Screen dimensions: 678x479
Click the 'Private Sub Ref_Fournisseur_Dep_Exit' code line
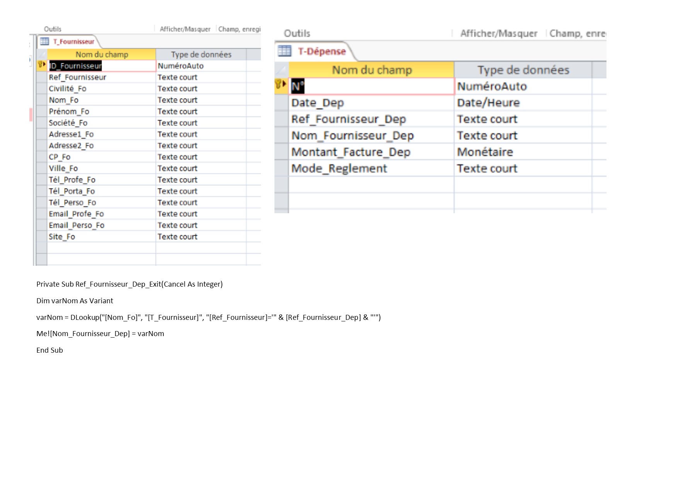(129, 284)
